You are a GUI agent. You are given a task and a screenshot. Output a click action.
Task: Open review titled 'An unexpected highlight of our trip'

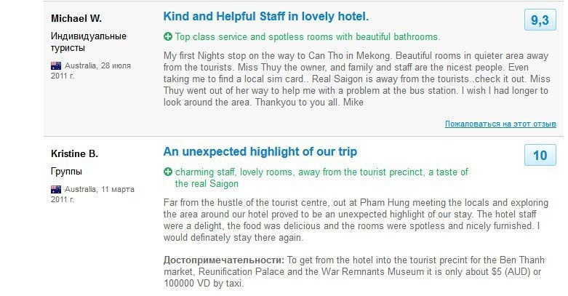click(260, 151)
